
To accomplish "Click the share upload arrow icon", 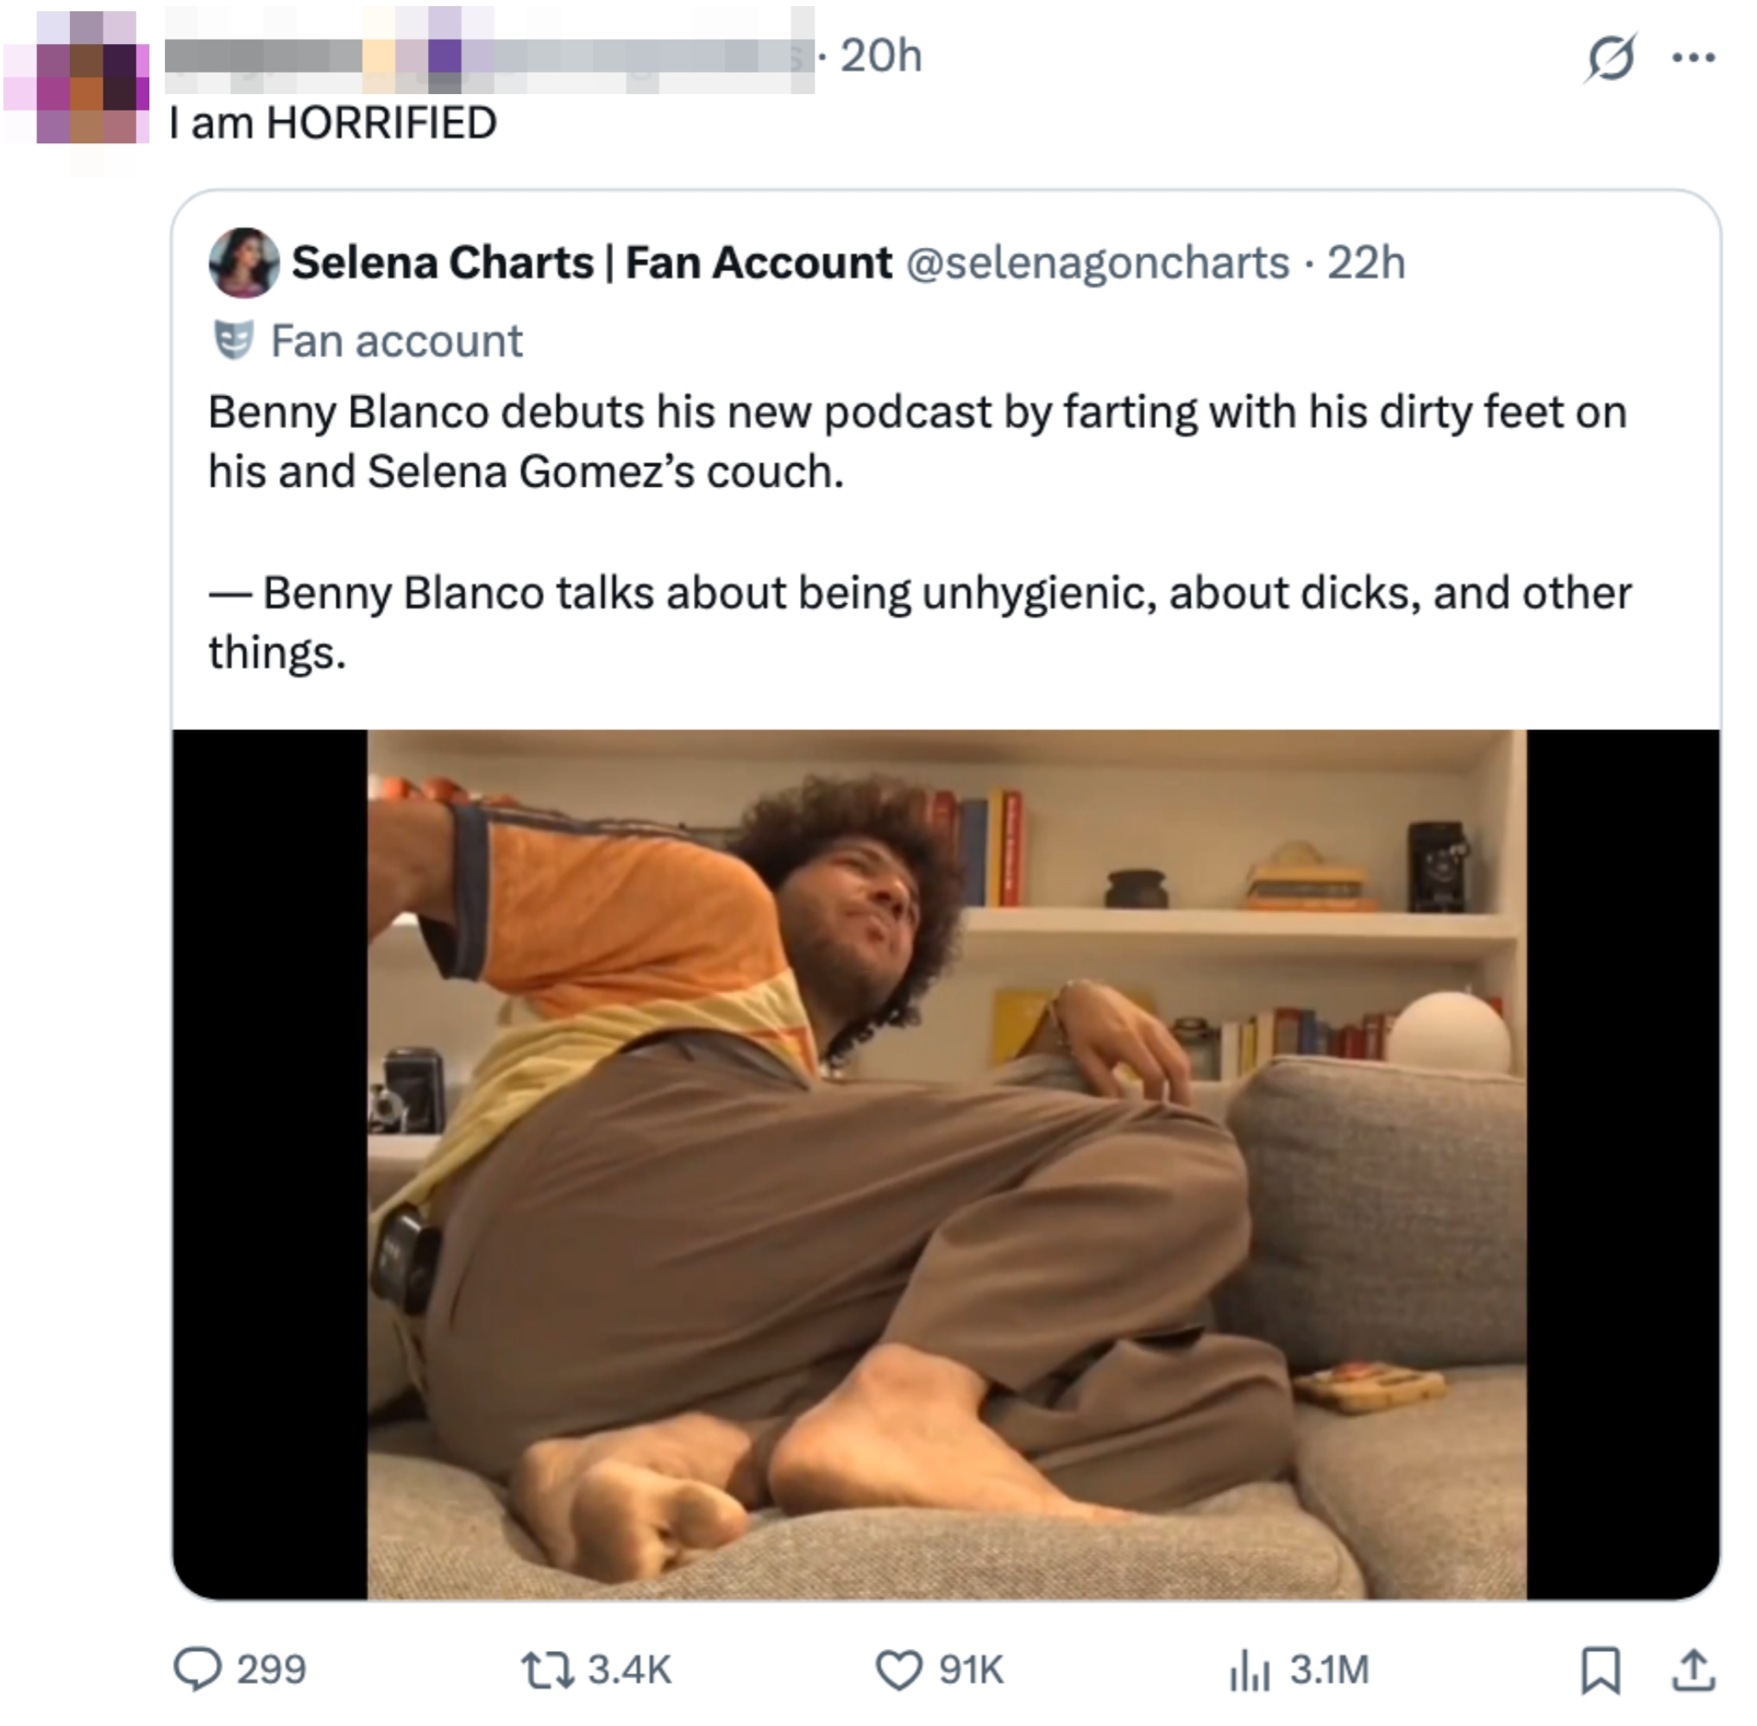I will [x=1691, y=1669].
